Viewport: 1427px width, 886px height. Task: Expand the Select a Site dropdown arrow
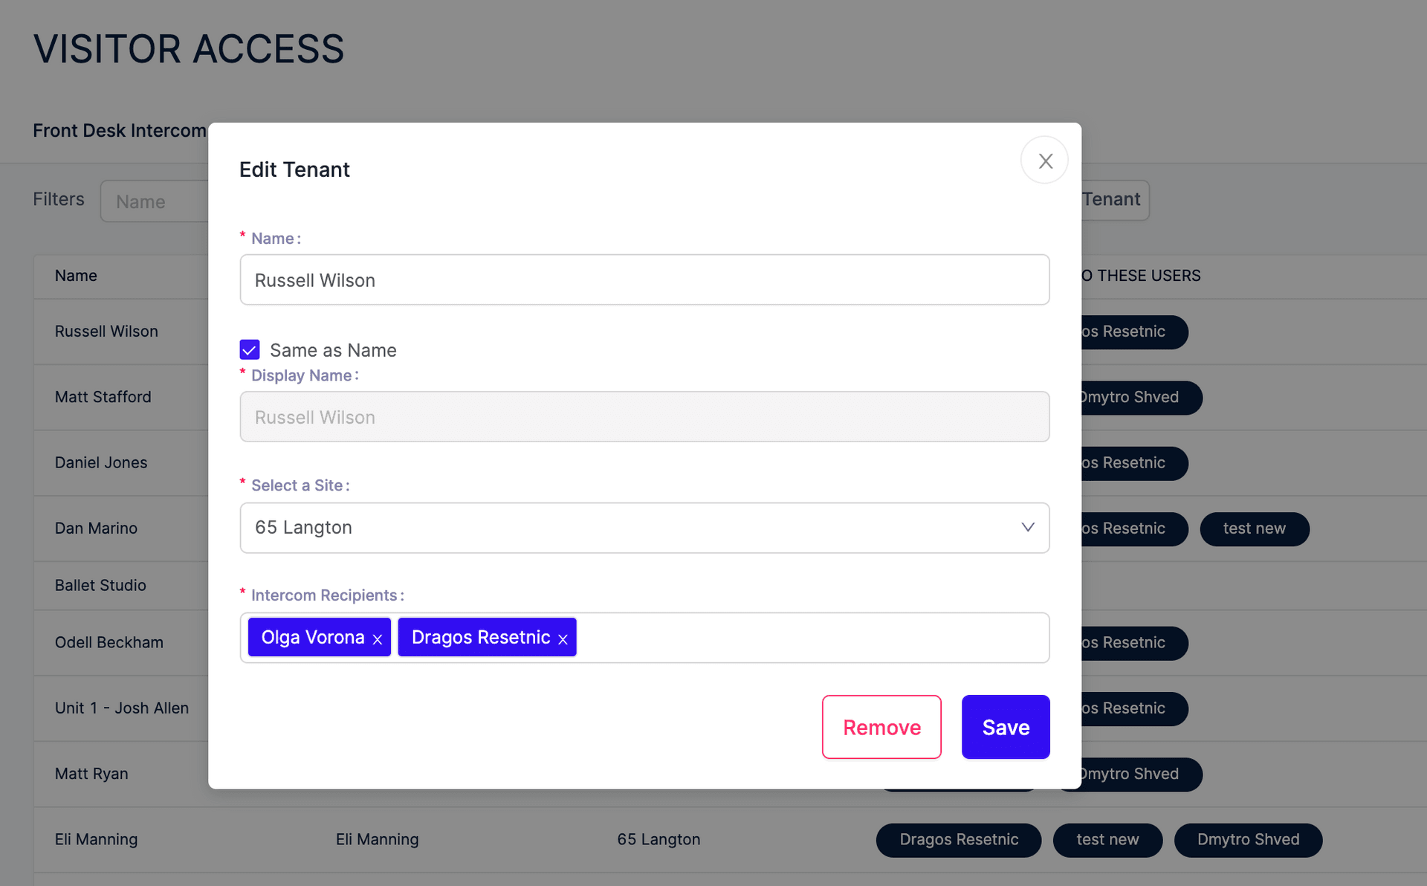coord(1027,528)
